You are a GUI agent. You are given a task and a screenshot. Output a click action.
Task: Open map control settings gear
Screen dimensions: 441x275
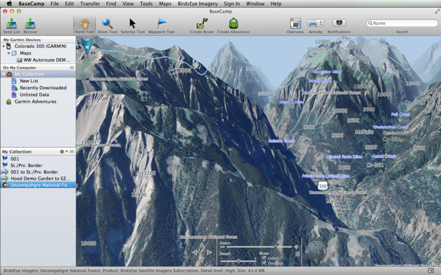298,254
